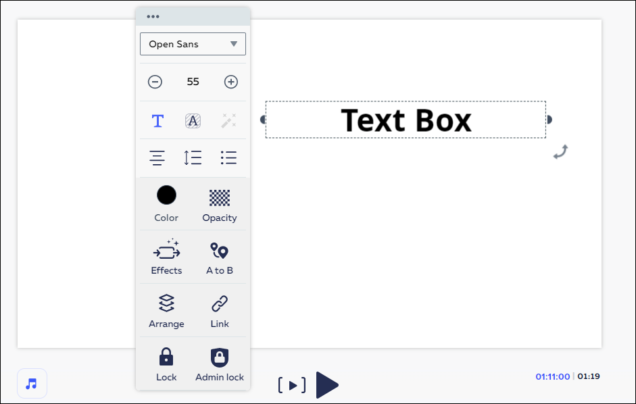Decrease font size with minus button
This screenshot has width=636, height=404.
pos(155,82)
